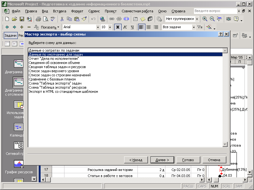Link tasks with the chain icon
This screenshot has height=190, width=254.
tap(112, 19)
